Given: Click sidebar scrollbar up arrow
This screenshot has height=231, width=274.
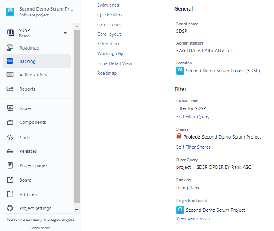Looking at the screenshot, I should [77, 26].
